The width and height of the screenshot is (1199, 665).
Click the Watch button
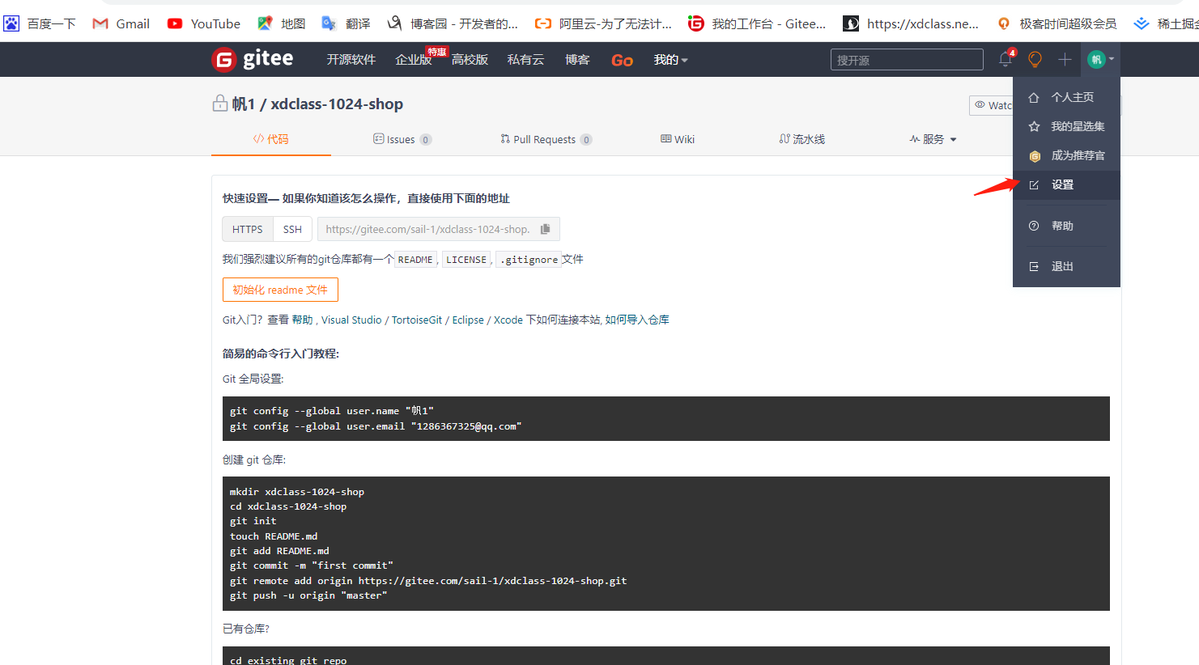coord(992,105)
